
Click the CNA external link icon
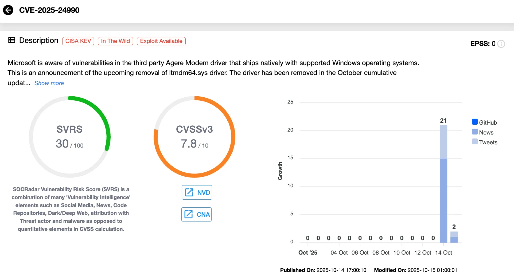[x=189, y=214]
